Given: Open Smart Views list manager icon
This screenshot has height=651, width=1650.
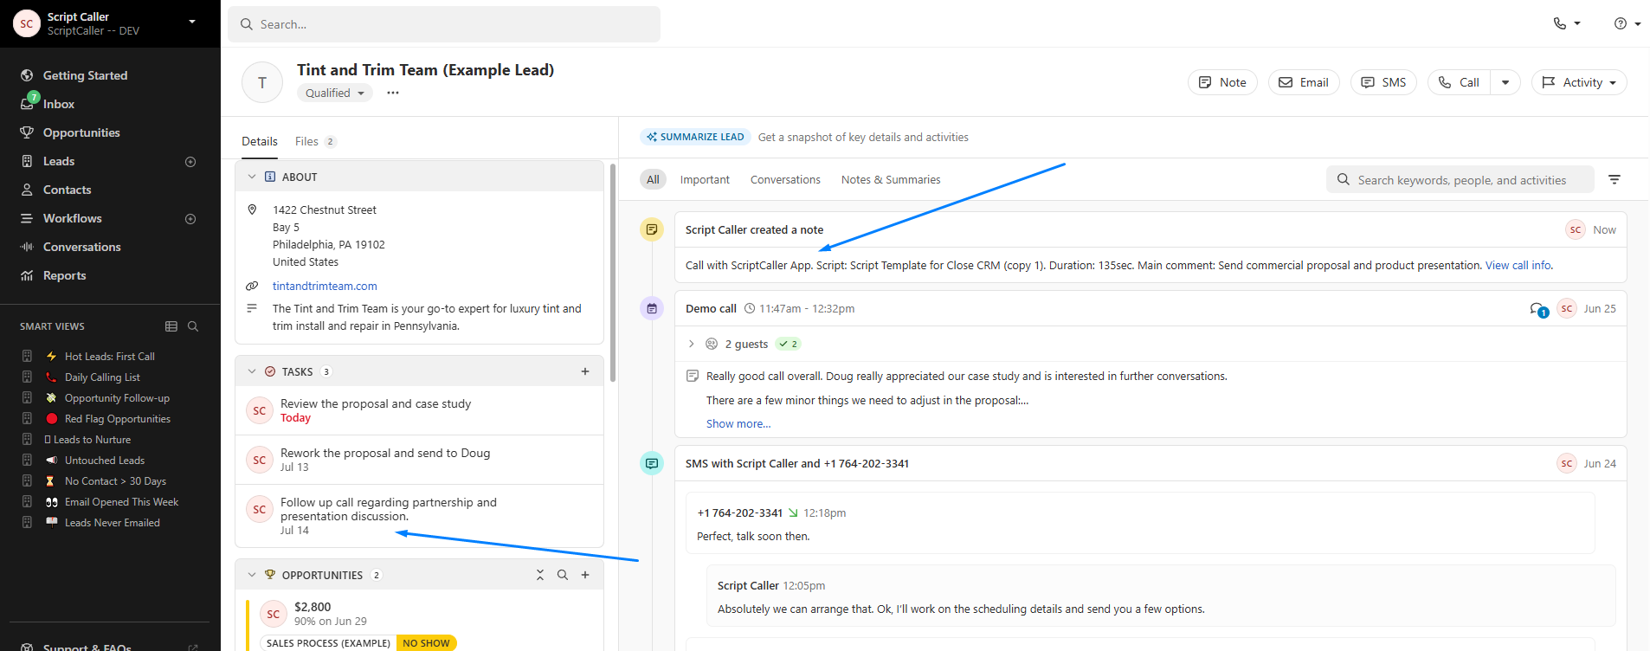Looking at the screenshot, I should pos(171,326).
